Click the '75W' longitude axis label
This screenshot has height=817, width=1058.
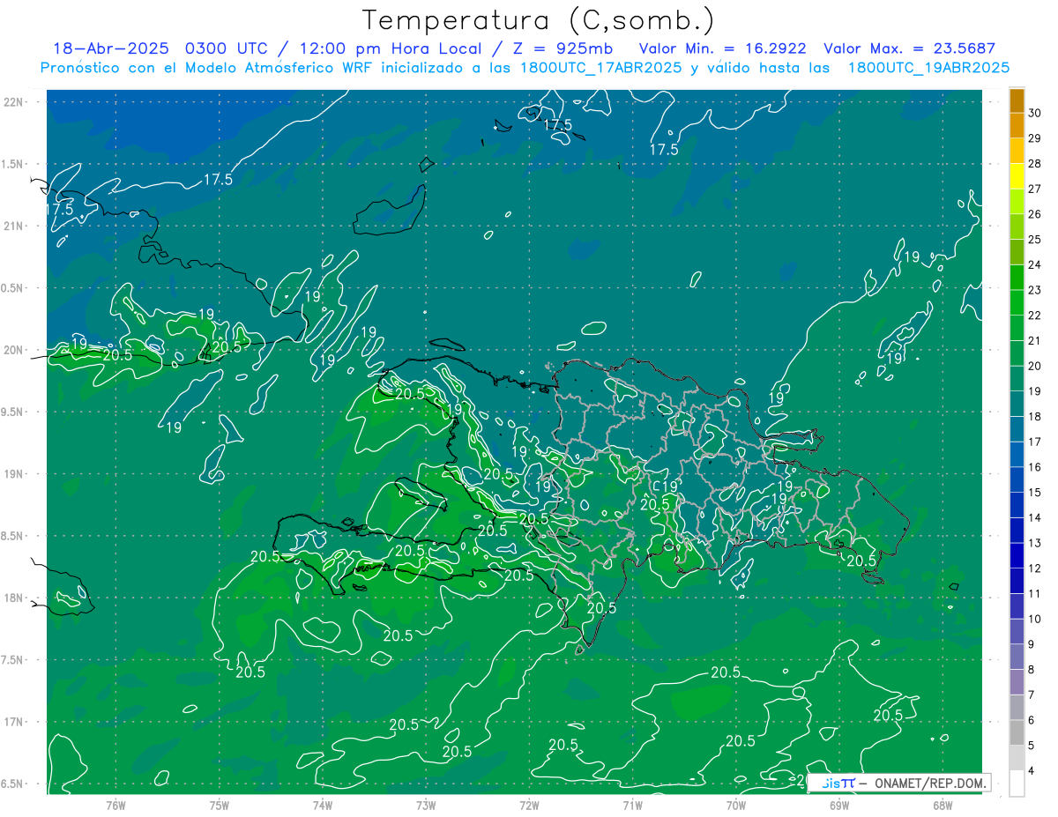[220, 806]
